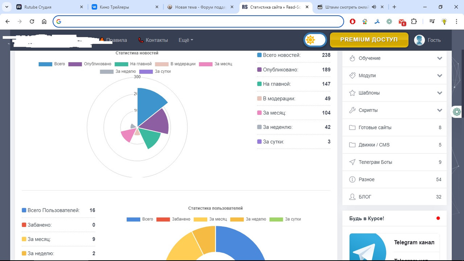Click the folder icon beside Готовые сайты
The height and width of the screenshot is (261, 464).
coord(352,128)
